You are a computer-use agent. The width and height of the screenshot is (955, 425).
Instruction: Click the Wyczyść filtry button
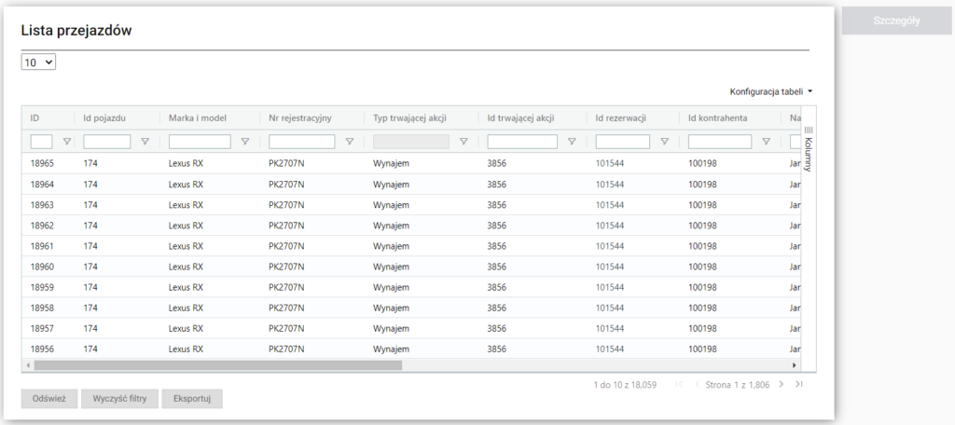pos(119,399)
